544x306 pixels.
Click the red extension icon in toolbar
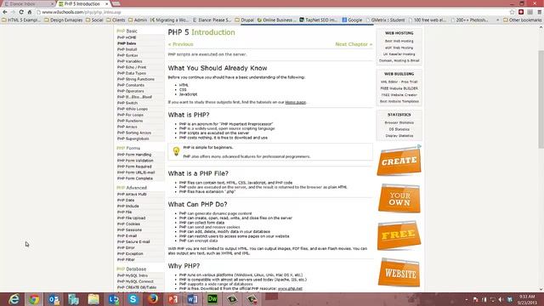click(521, 12)
